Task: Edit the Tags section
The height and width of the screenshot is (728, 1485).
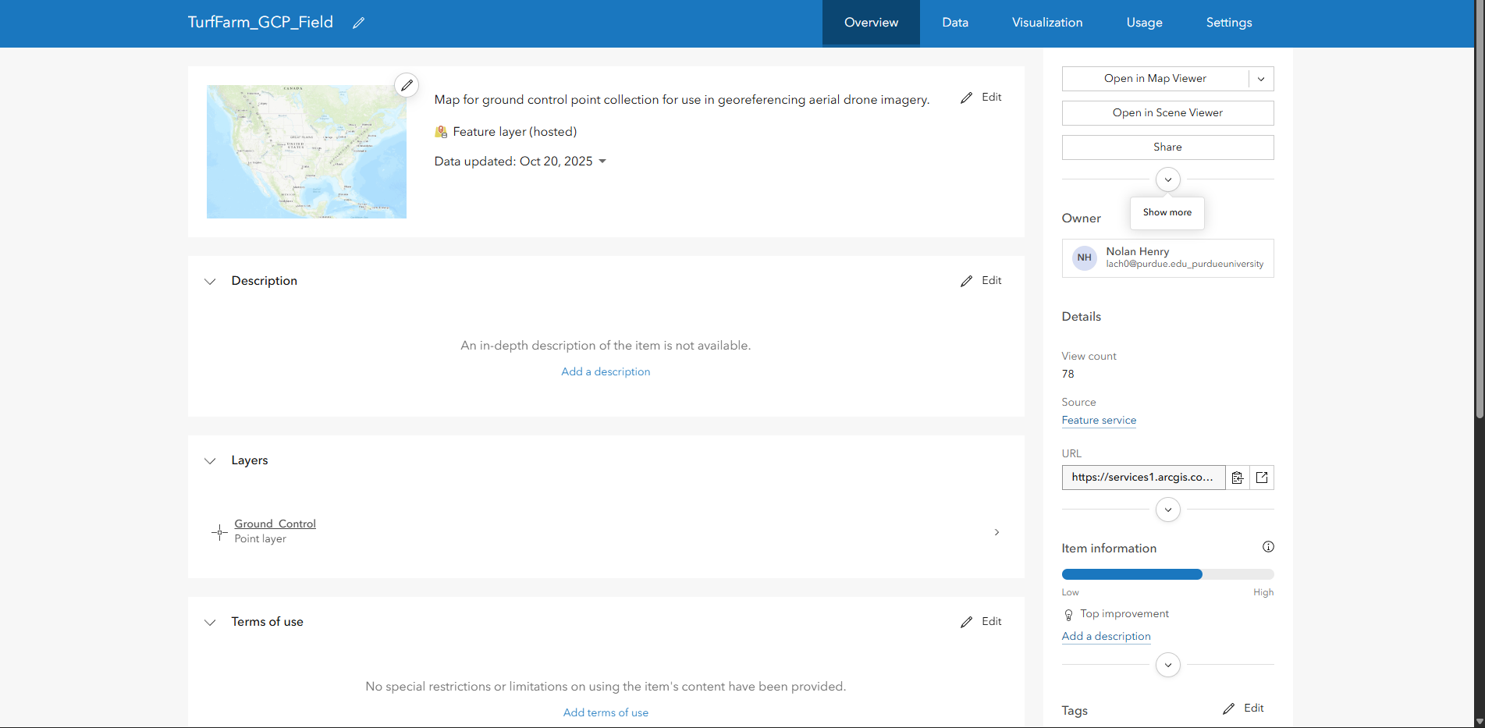Action: (x=1243, y=708)
